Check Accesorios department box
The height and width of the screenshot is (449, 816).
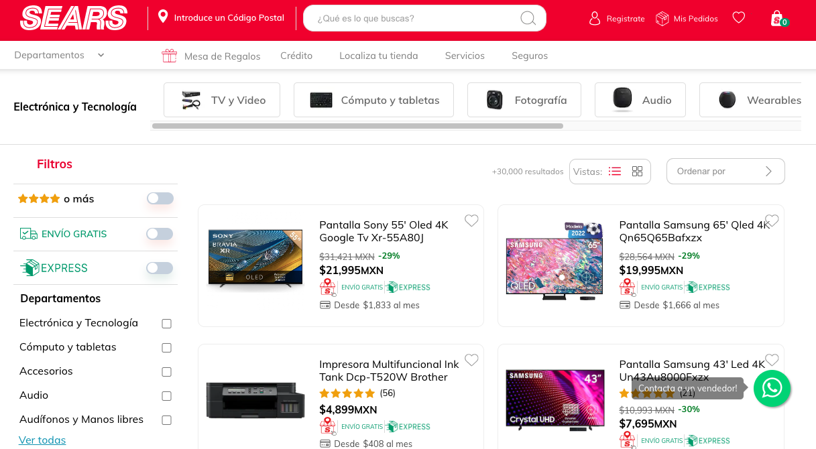(x=166, y=372)
